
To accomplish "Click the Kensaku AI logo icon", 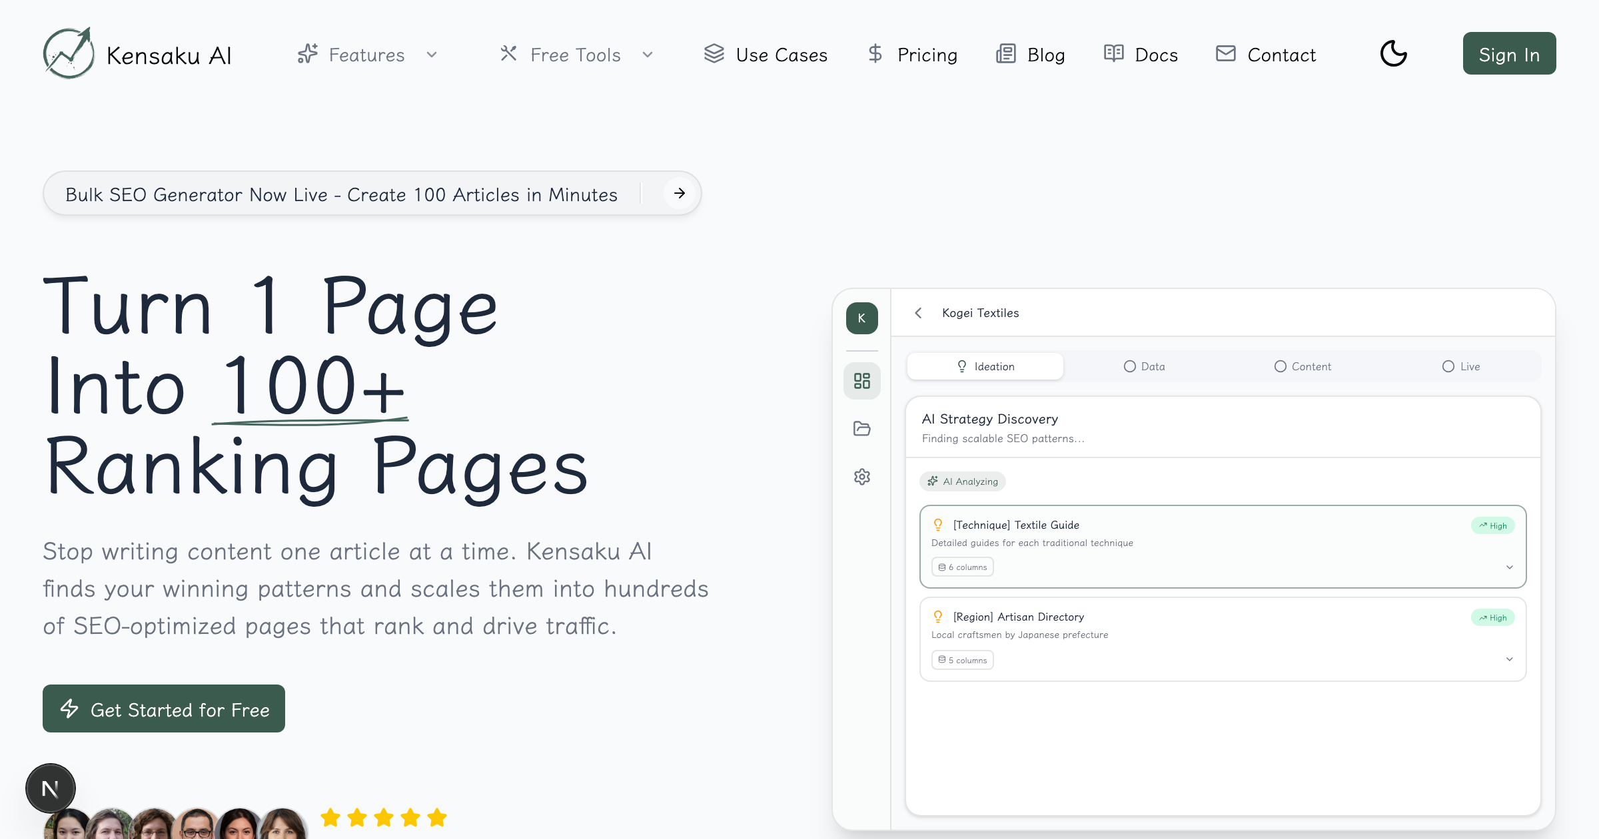I will tap(69, 53).
